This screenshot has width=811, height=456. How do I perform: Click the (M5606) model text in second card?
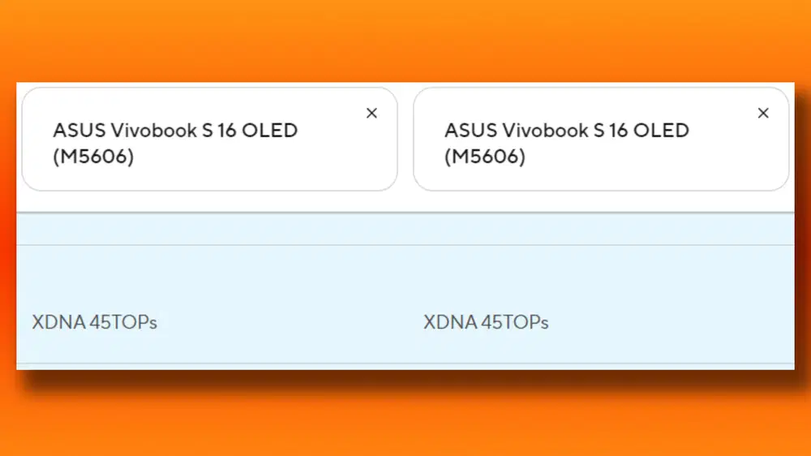[485, 157]
